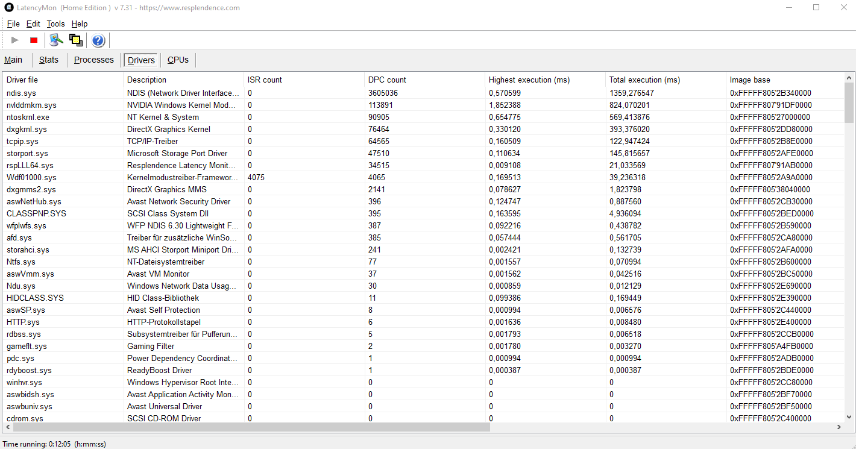Switch to the Main tab
The width and height of the screenshot is (856, 449).
[13, 60]
